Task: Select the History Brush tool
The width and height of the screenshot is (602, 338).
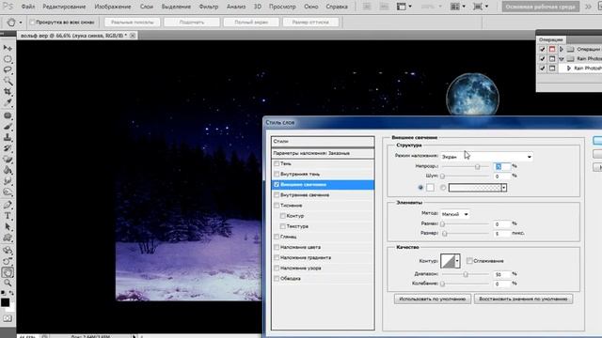Action: (x=8, y=148)
